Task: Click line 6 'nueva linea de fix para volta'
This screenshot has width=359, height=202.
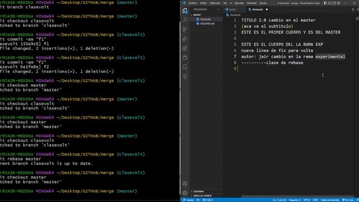Action: [277, 50]
